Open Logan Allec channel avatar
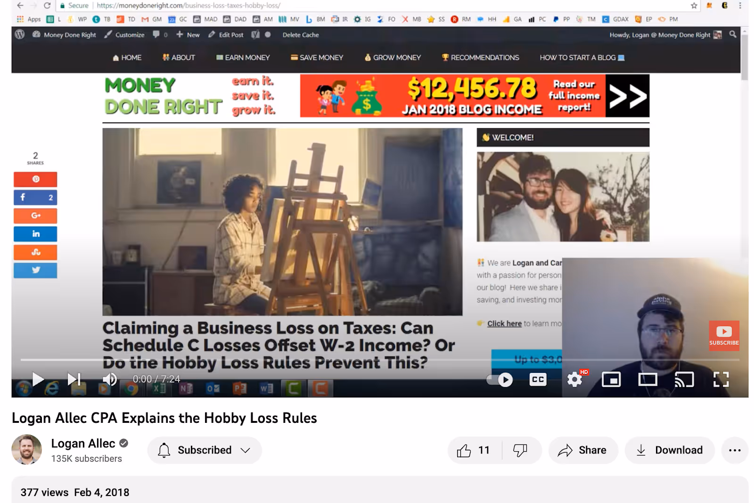754x503 pixels. [27, 450]
